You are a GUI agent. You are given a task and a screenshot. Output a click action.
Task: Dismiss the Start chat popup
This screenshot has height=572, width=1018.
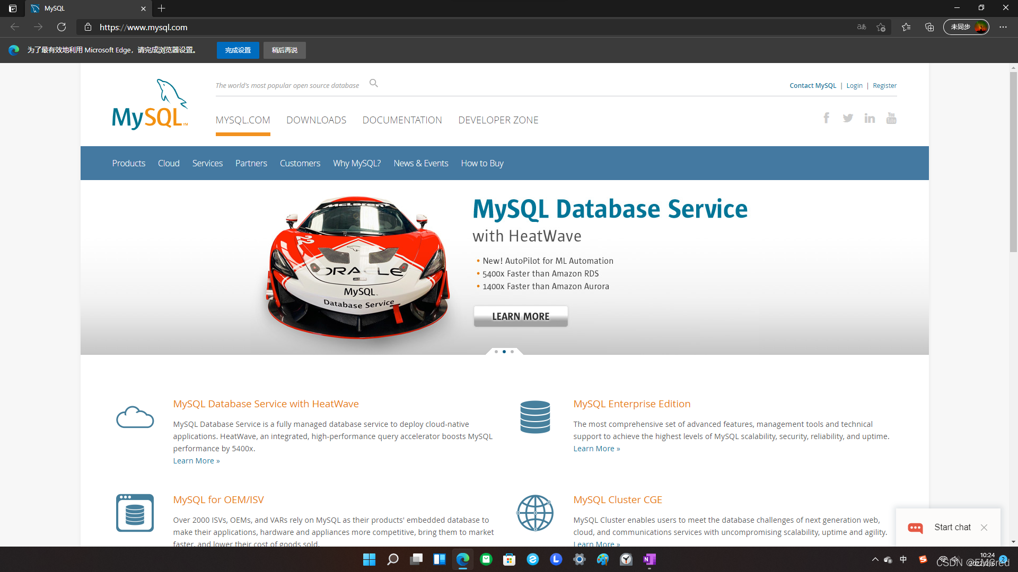coord(984,528)
